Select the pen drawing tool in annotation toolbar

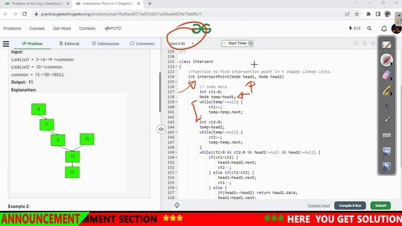pyautogui.click(x=386, y=60)
